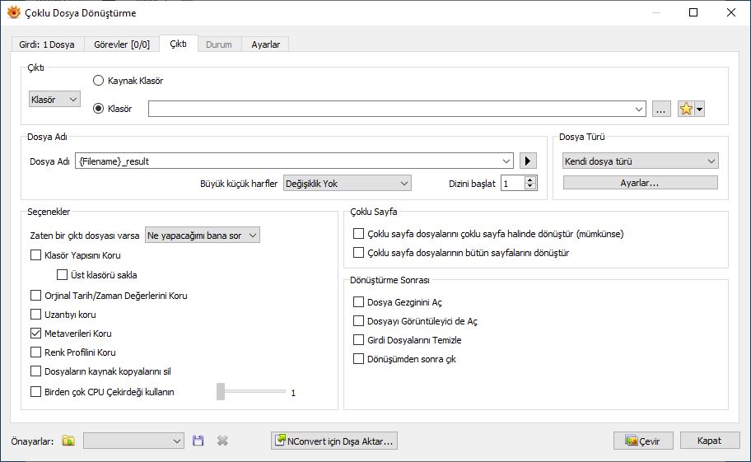Delete preset with the X icon
Image resolution: width=751 pixels, height=462 pixels.
click(222, 441)
